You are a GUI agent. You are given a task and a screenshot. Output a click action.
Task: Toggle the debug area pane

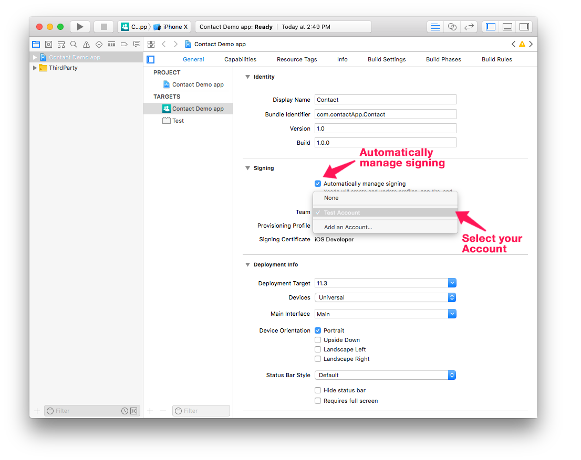click(507, 27)
